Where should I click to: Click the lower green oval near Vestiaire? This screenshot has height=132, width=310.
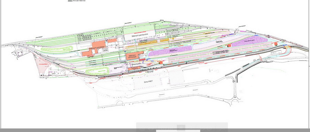click(97, 71)
